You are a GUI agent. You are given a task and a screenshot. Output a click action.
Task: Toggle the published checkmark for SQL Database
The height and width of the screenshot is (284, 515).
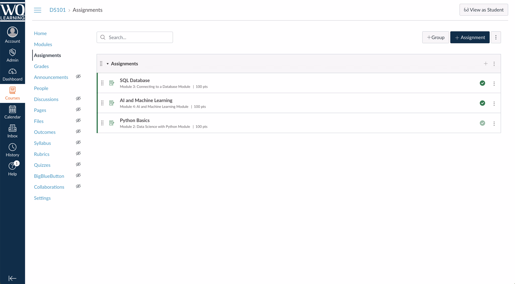click(482, 83)
